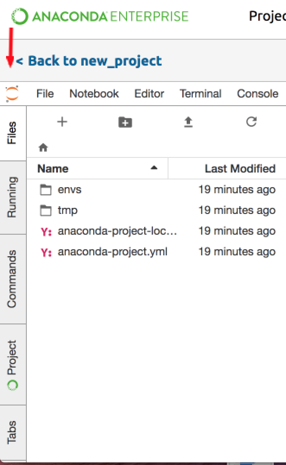The width and height of the screenshot is (286, 465).
Task: Click the upload files icon
Action: click(x=188, y=123)
